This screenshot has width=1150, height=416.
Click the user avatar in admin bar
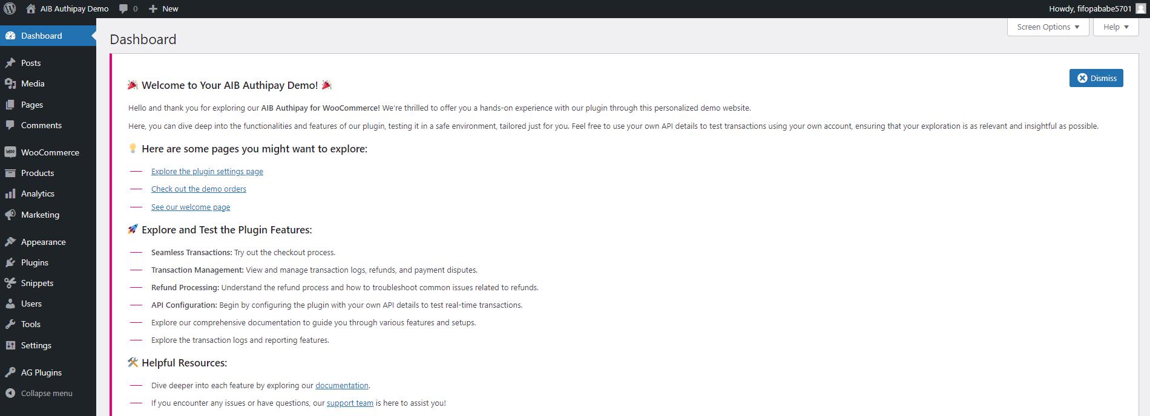point(1140,8)
